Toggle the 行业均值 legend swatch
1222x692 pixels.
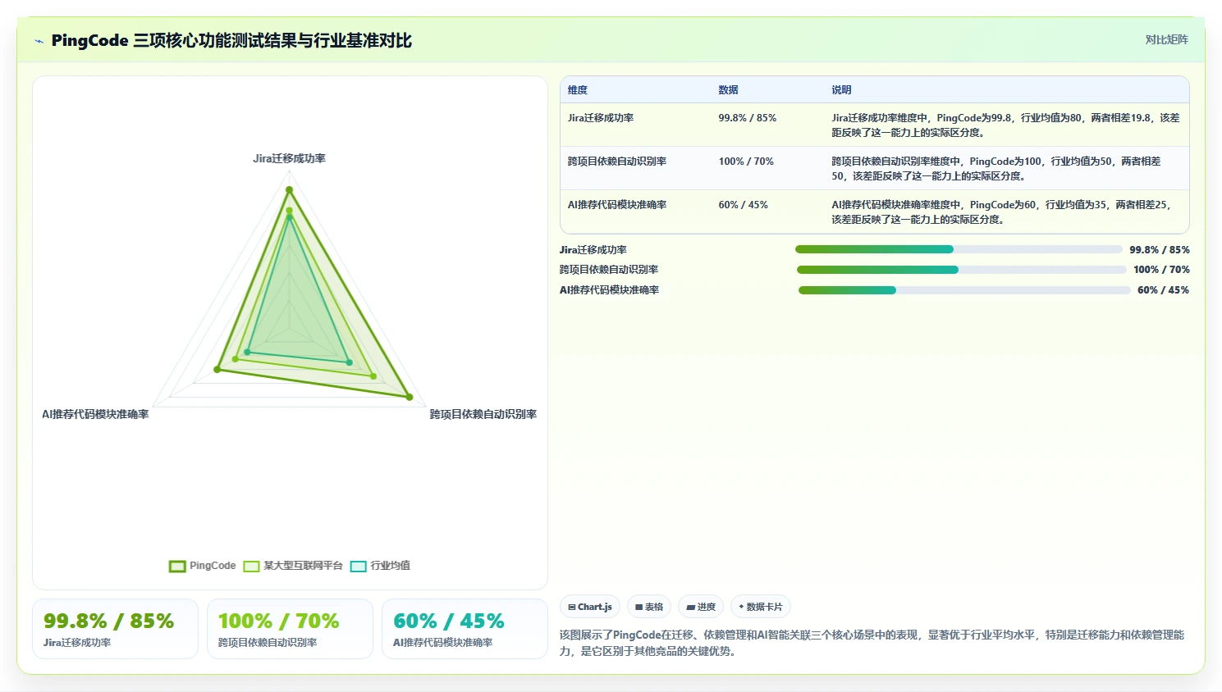click(358, 566)
